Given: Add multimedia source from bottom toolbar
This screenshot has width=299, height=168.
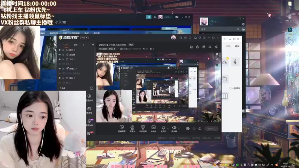Looking at the screenshot, I should [154, 129].
